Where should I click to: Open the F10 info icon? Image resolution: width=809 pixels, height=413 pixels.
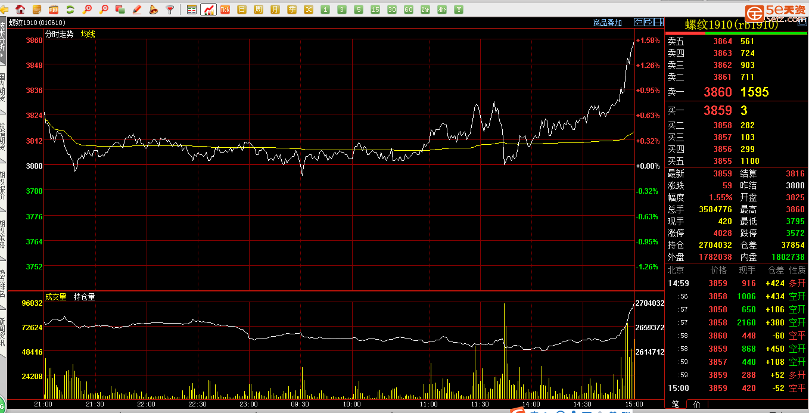(x=54, y=9)
